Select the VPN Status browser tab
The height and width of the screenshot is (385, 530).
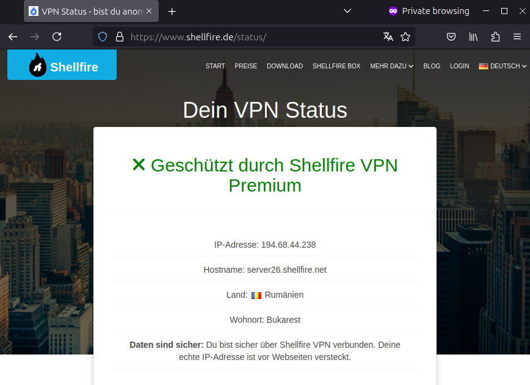click(91, 11)
